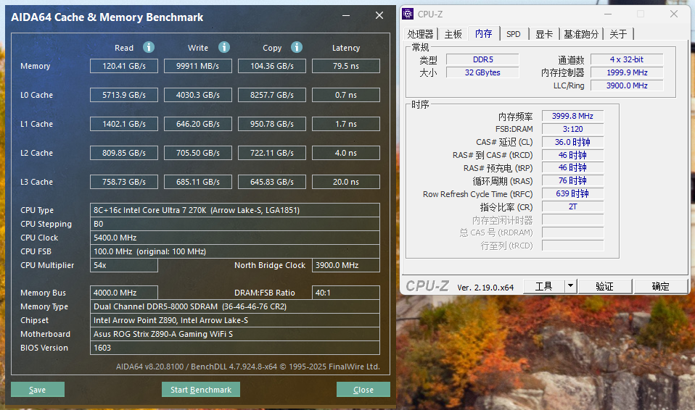The height and width of the screenshot is (410, 695).
Task: Click the Save button in AIDA64
Action: coord(38,390)
